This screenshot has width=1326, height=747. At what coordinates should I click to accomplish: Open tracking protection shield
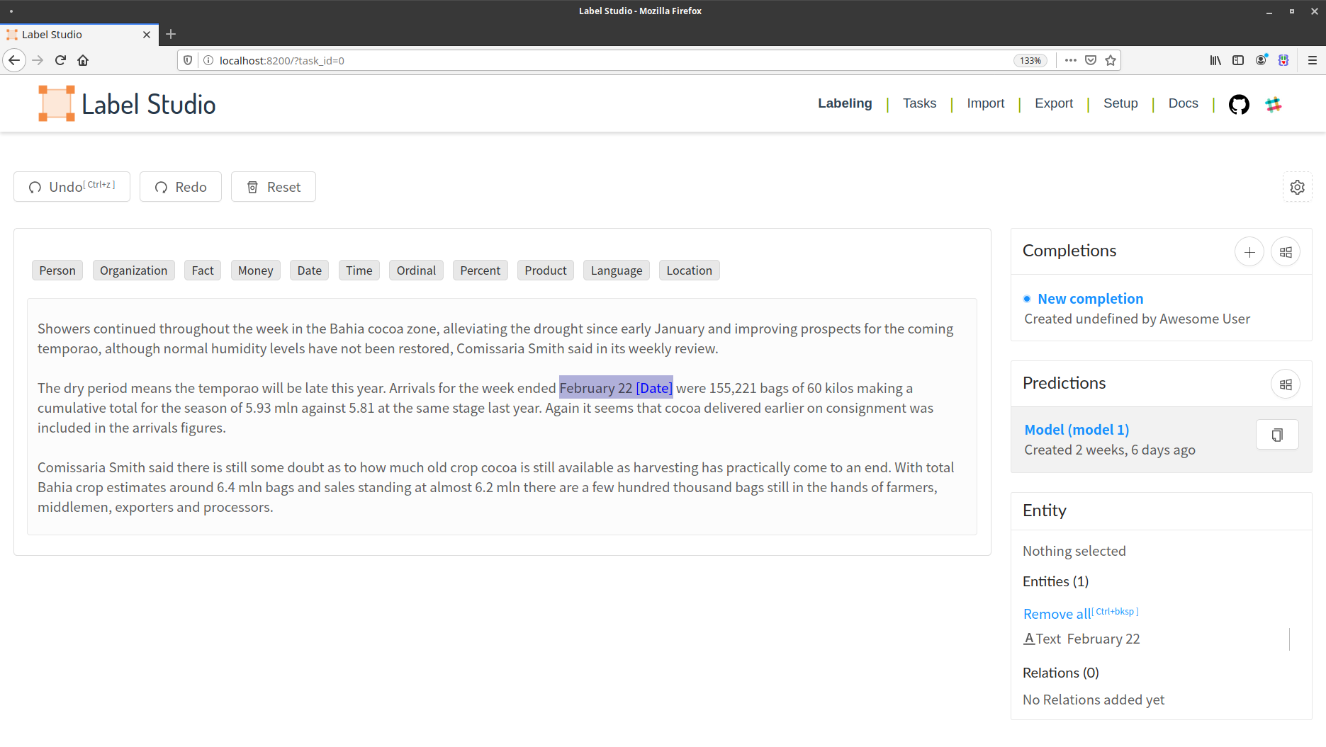point(188,60)
